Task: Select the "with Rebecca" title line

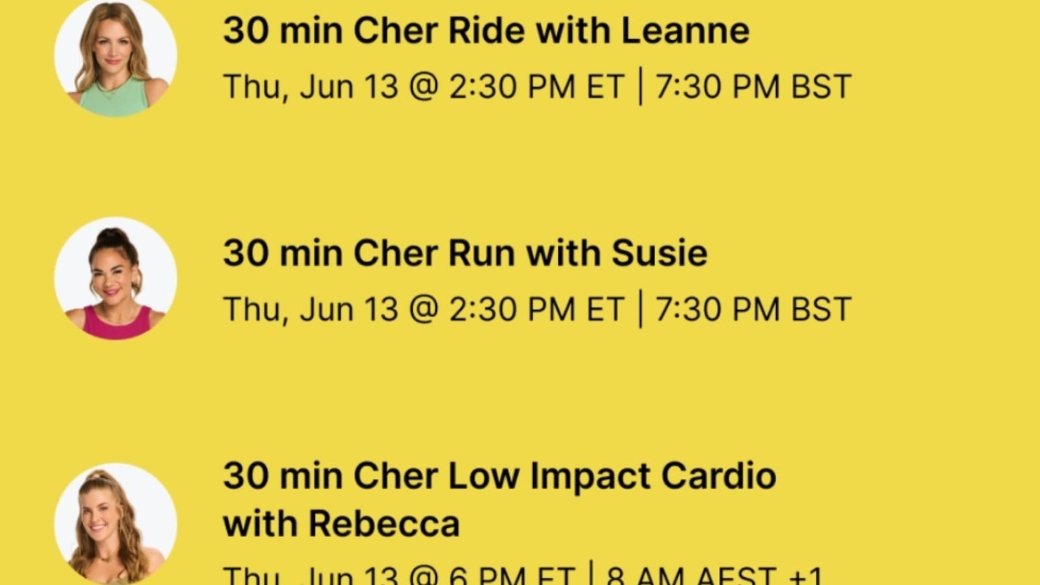Action: click(341, 524)
